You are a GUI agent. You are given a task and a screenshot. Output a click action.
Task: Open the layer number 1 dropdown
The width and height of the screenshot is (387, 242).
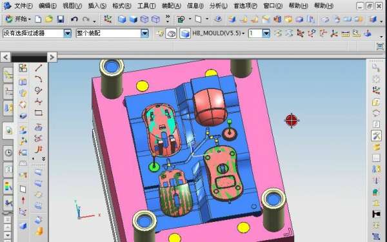[x=266, y=33]
